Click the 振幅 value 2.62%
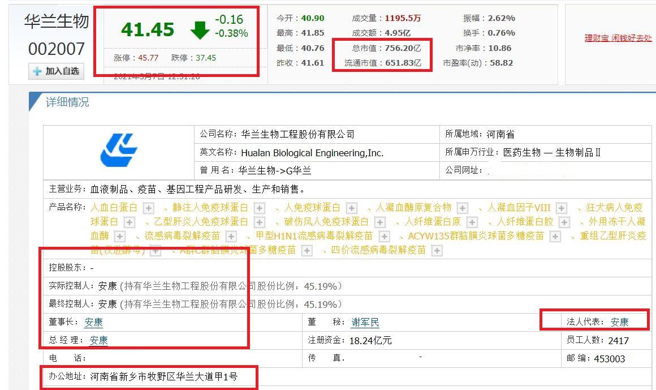 click(501, 18)
